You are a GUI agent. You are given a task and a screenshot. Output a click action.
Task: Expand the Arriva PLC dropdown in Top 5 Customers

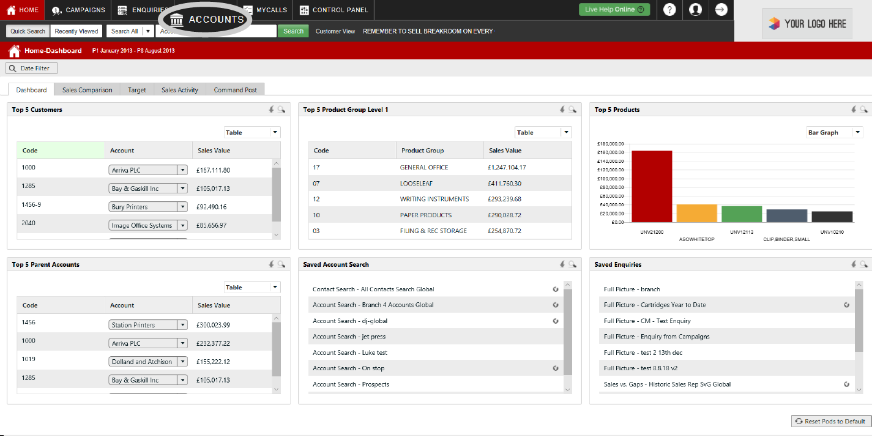pyautogui.click(x=182, y=170)
